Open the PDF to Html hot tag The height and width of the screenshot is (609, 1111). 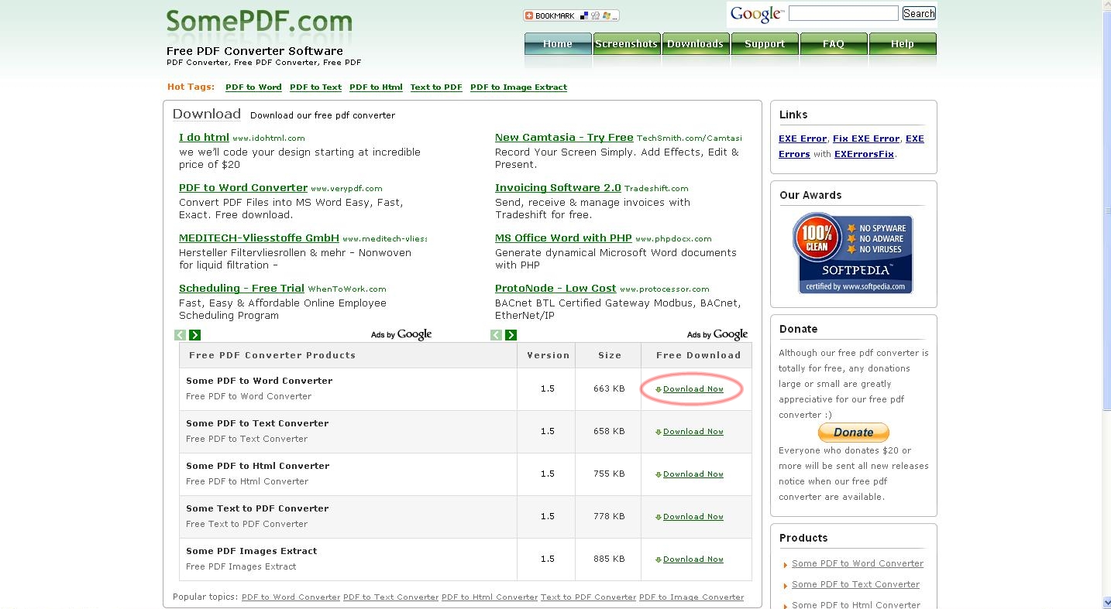(376, 87)
